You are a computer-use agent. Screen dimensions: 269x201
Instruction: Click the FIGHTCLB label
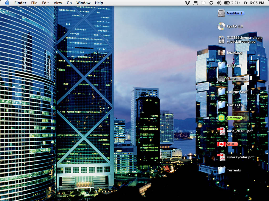point(235,105)
